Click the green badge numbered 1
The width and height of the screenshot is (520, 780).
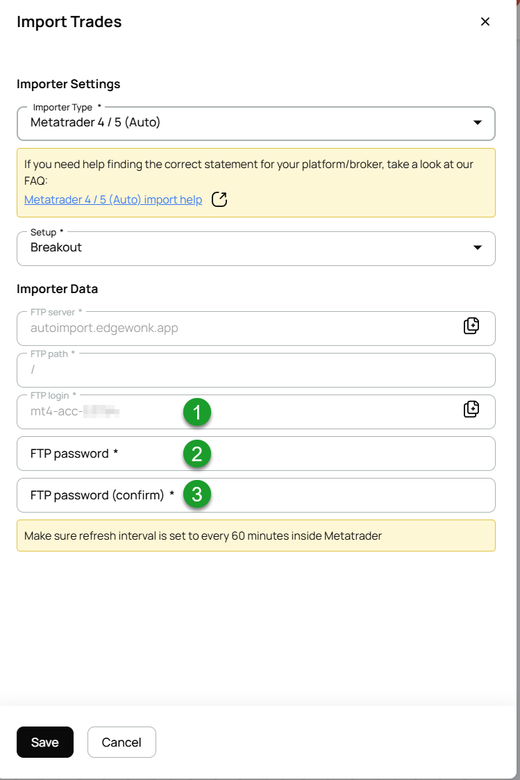[x=197, y=412]
